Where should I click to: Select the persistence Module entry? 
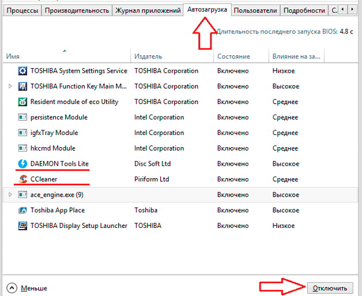[x=59, y=117]
